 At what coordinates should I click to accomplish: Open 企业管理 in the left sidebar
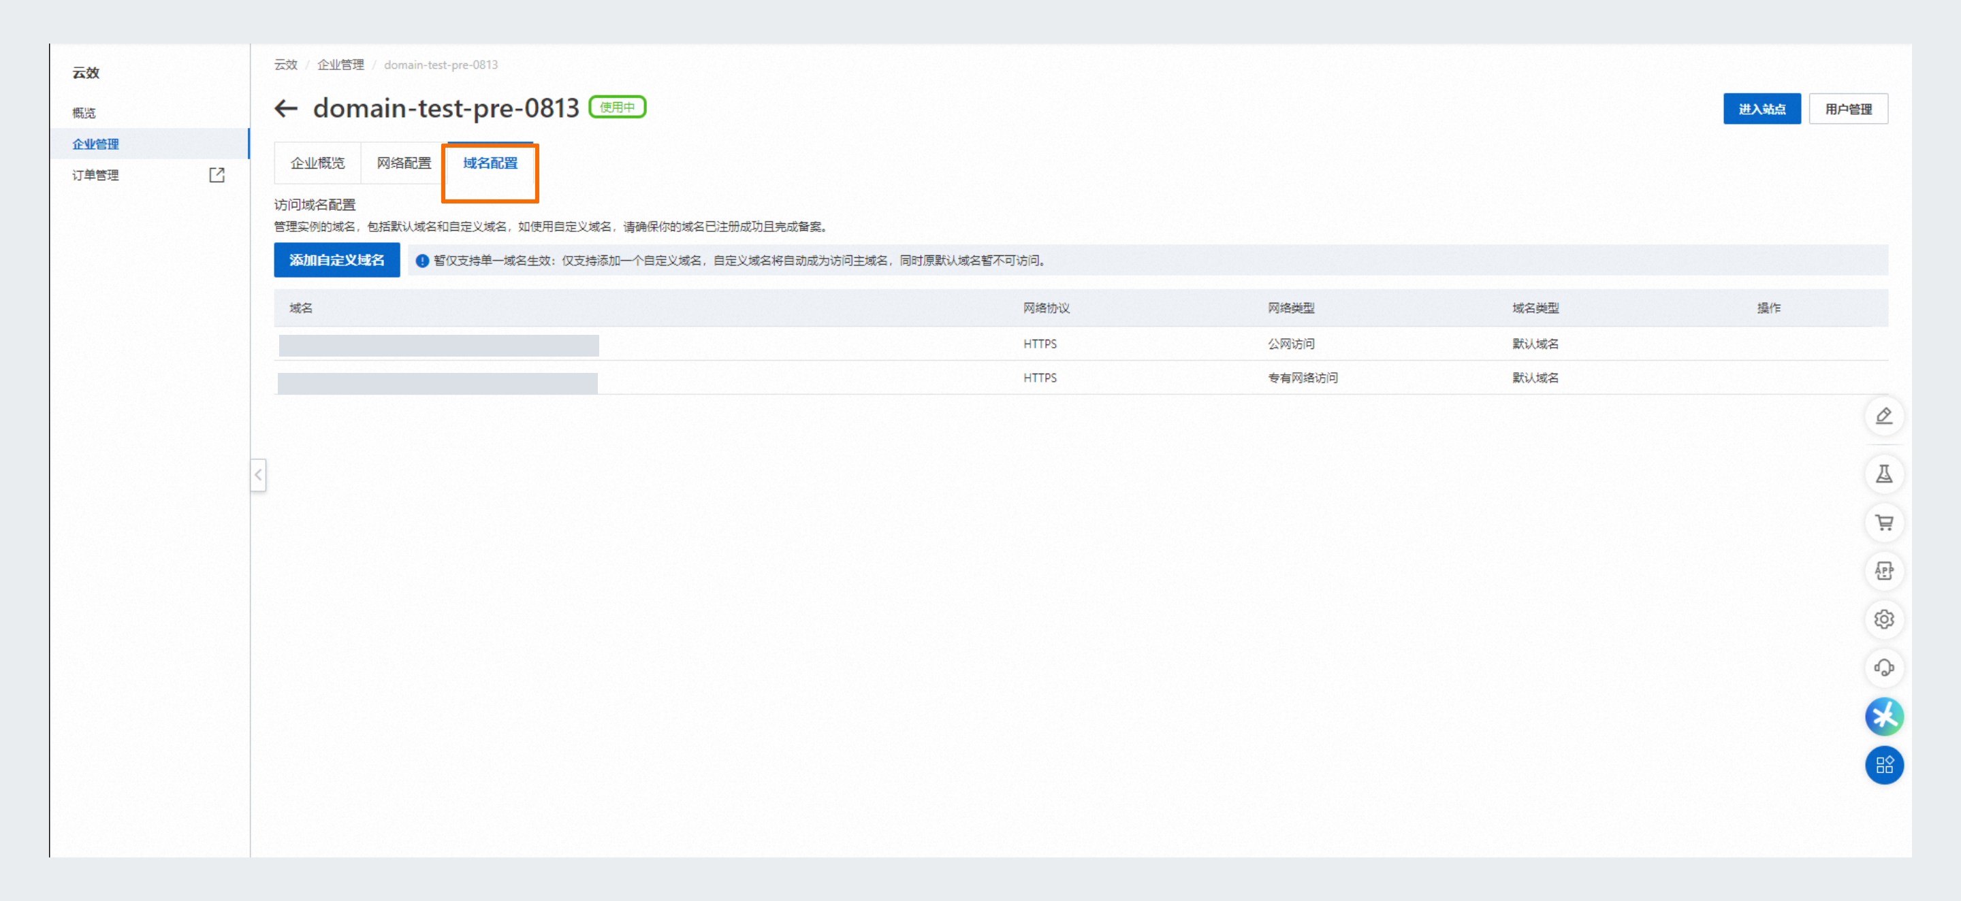pyautogui.click(x=149, y=144)
